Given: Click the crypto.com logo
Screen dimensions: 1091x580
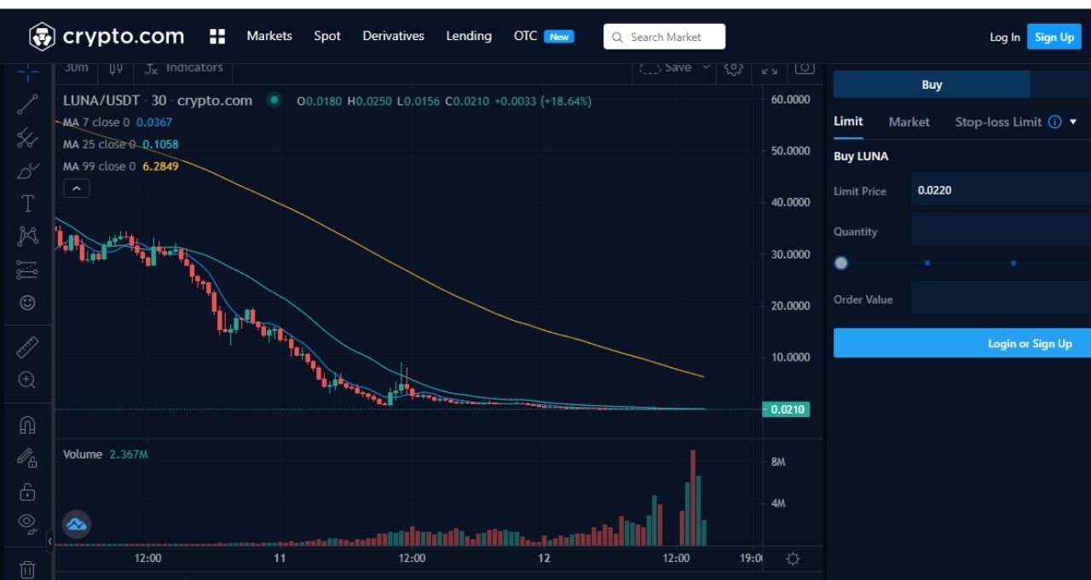Looking at the screenshot, I should pos(107,36).
